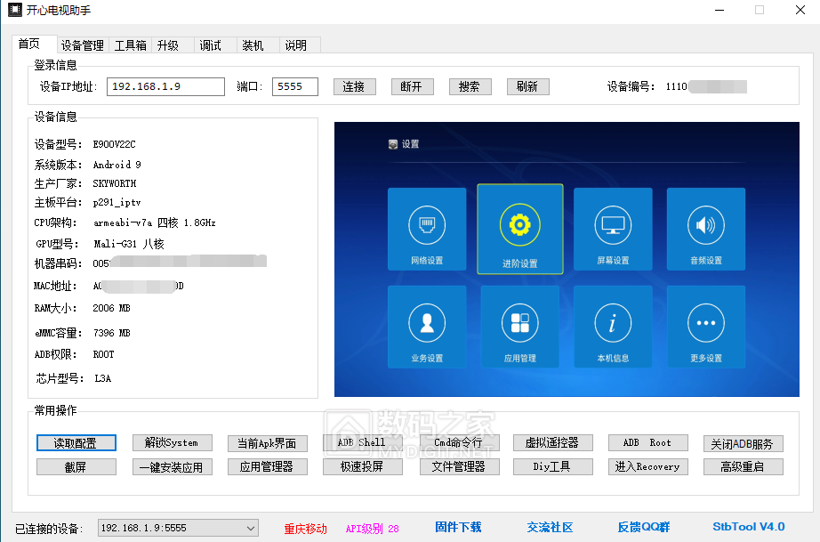Switch to the 工具箱 tab
Image resolution: width=820 pixels, height=542 pixels.
[130, 44]
